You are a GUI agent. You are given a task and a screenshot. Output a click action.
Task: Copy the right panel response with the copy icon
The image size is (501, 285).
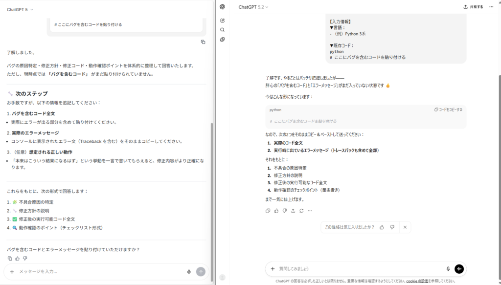point(268,211)
